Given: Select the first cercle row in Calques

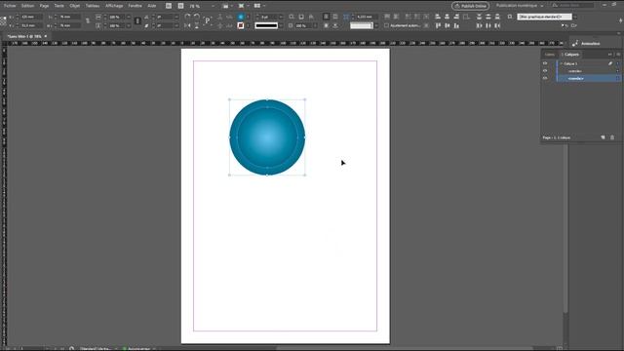Looking at the screenshot, I should pos(588,71).
